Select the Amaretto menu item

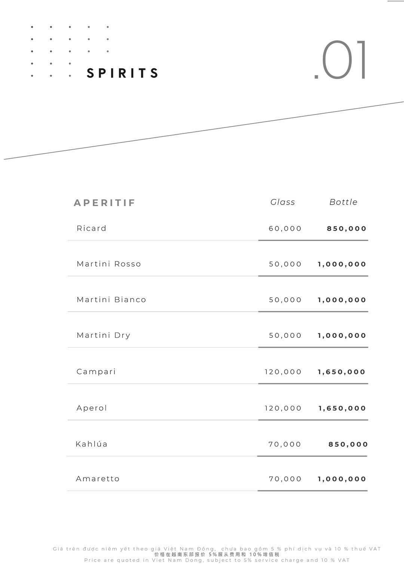tap(98, 479)
